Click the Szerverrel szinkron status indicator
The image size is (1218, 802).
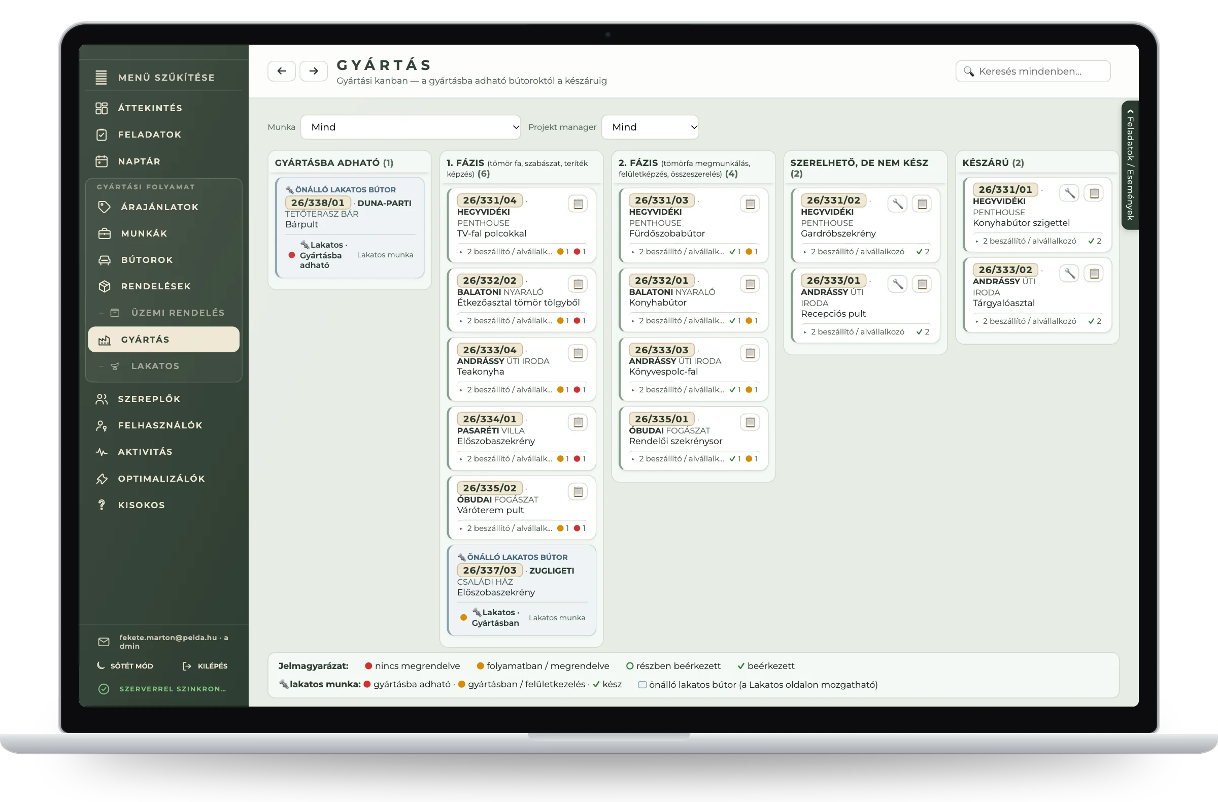tap(163, 689)
